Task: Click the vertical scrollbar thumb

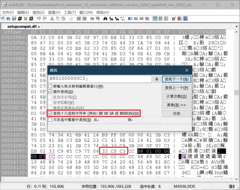Action: pos(236,93)
